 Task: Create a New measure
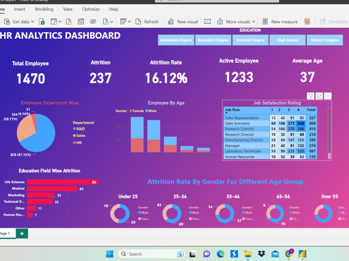coord(280,21)
